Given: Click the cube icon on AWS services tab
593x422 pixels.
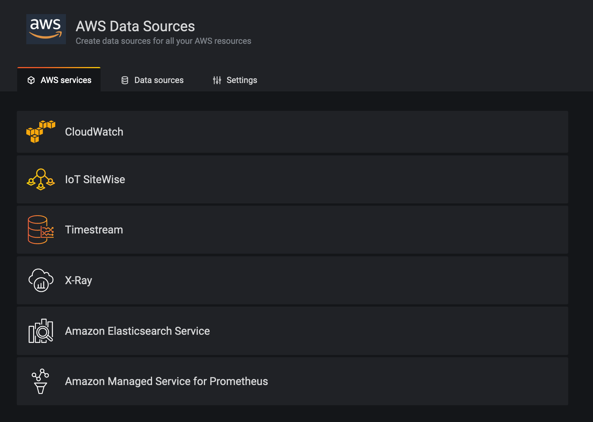Looking at the screenshot, I should pyautogui.click(x=31, y=80).
